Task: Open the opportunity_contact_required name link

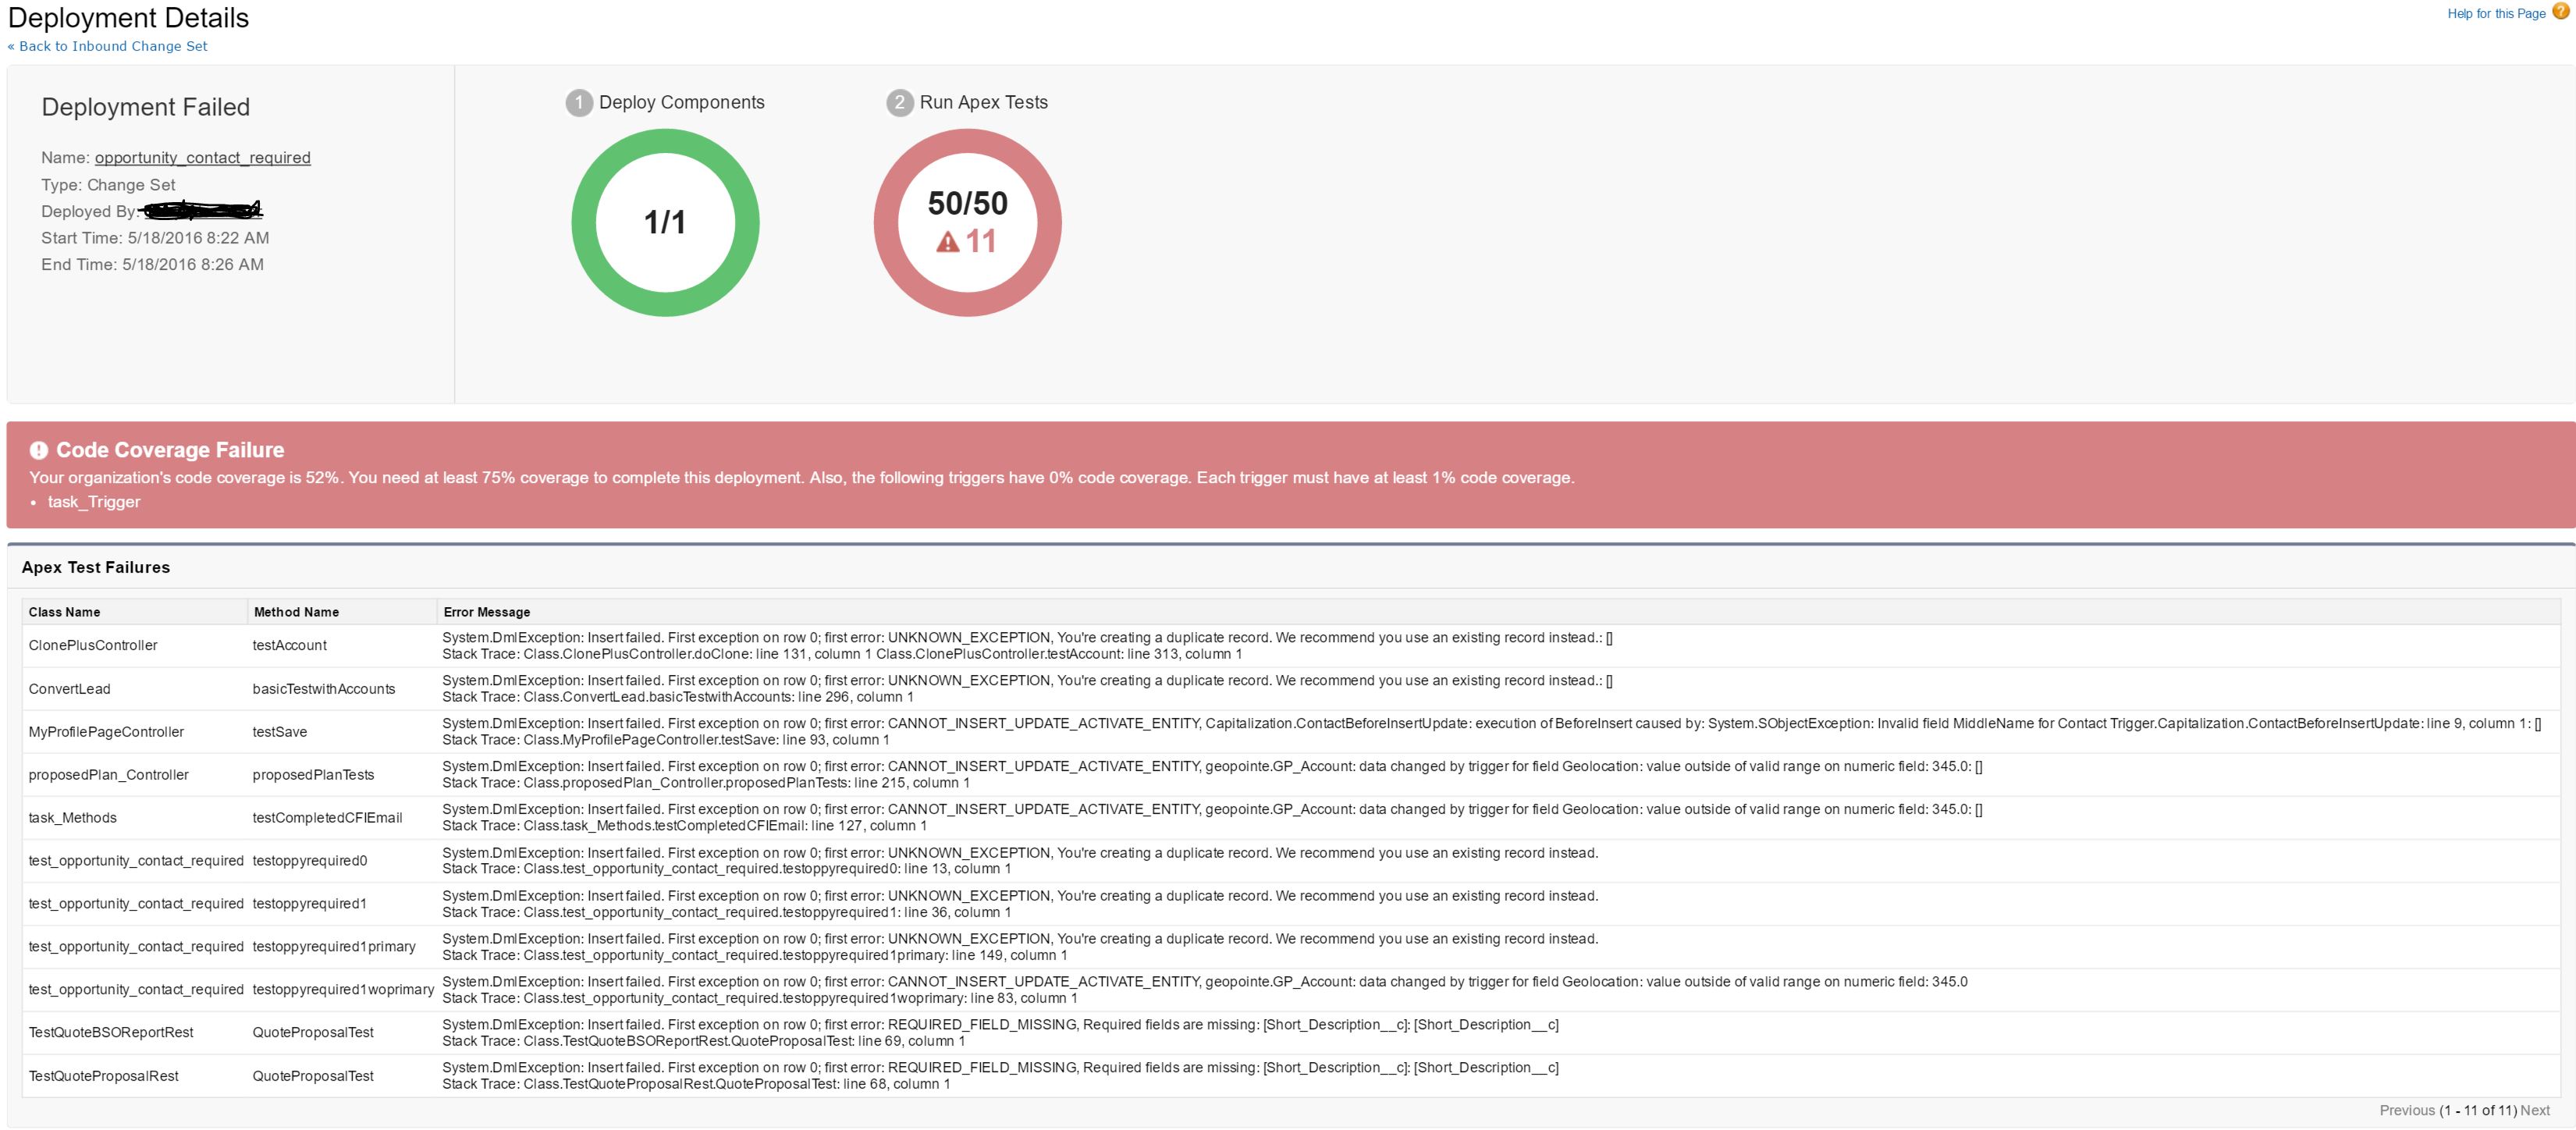Action: click(x=202, y=158)
